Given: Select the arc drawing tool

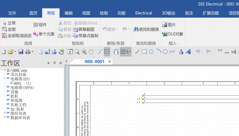Looking at the screenshot, I should (x=159, y=51).
